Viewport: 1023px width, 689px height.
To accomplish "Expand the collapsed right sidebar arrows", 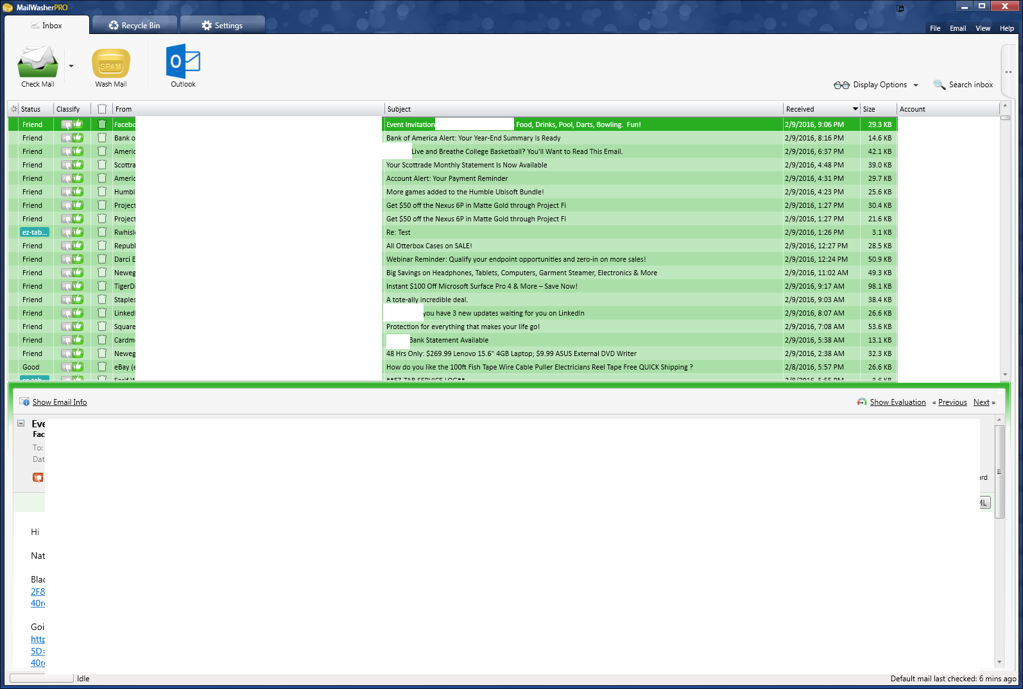I will pos(1008,72).
